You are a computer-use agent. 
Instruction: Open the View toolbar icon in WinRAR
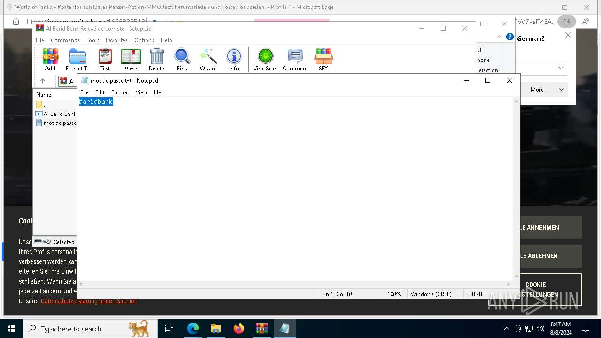tap(131, 60)
